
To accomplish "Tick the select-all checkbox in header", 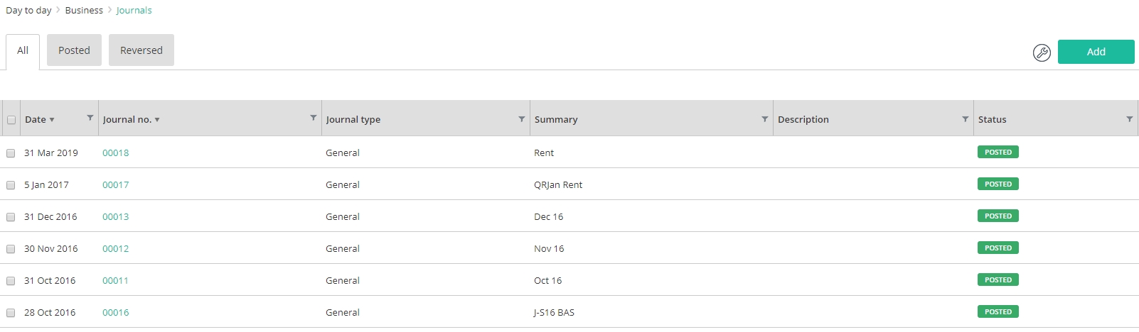I will [x=11, y=120].
